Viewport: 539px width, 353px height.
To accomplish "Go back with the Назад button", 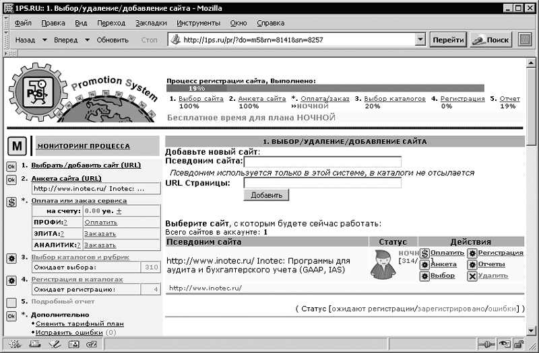I will (x=25, y=40).
